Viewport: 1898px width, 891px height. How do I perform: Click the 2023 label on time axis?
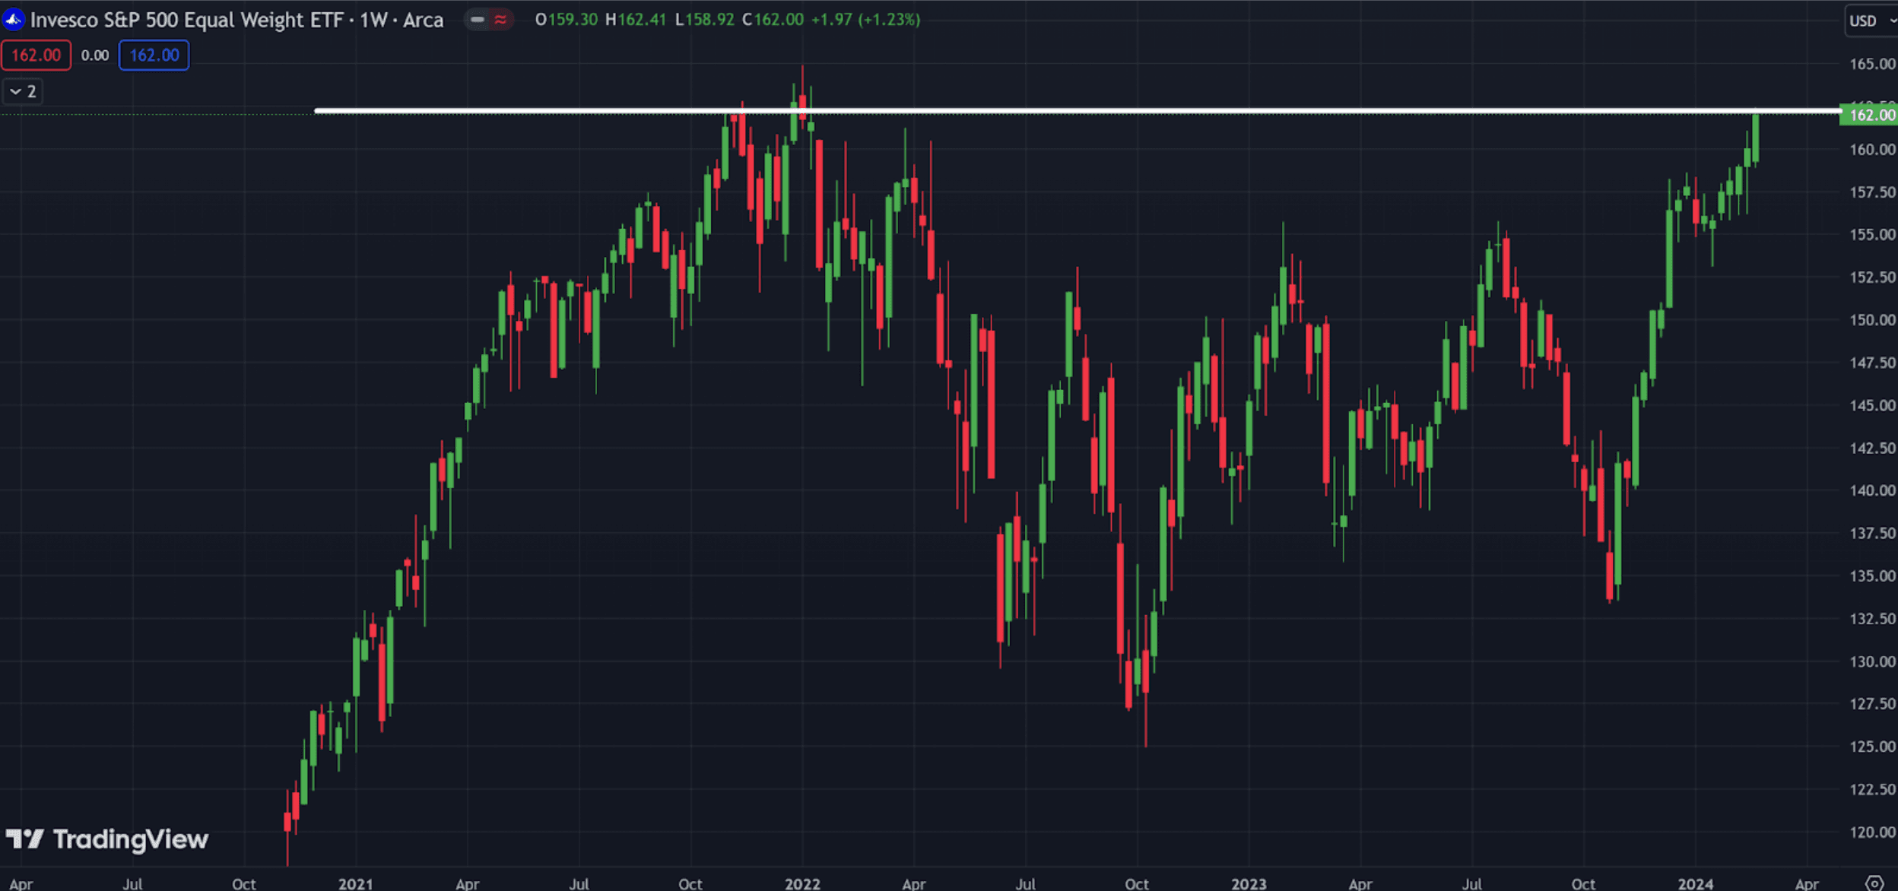(x=1249, y=884)
